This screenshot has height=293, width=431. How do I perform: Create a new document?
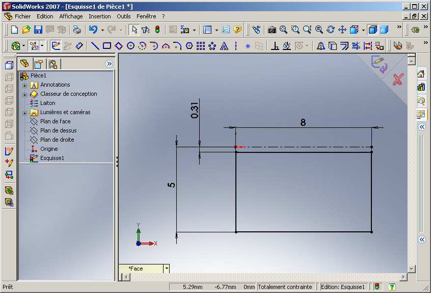click(14, 30)
